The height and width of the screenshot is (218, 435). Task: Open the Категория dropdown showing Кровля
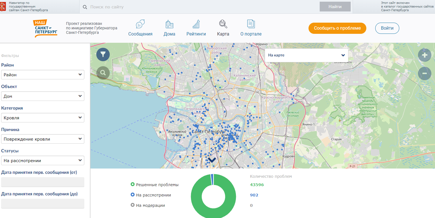tap(43, 118)
